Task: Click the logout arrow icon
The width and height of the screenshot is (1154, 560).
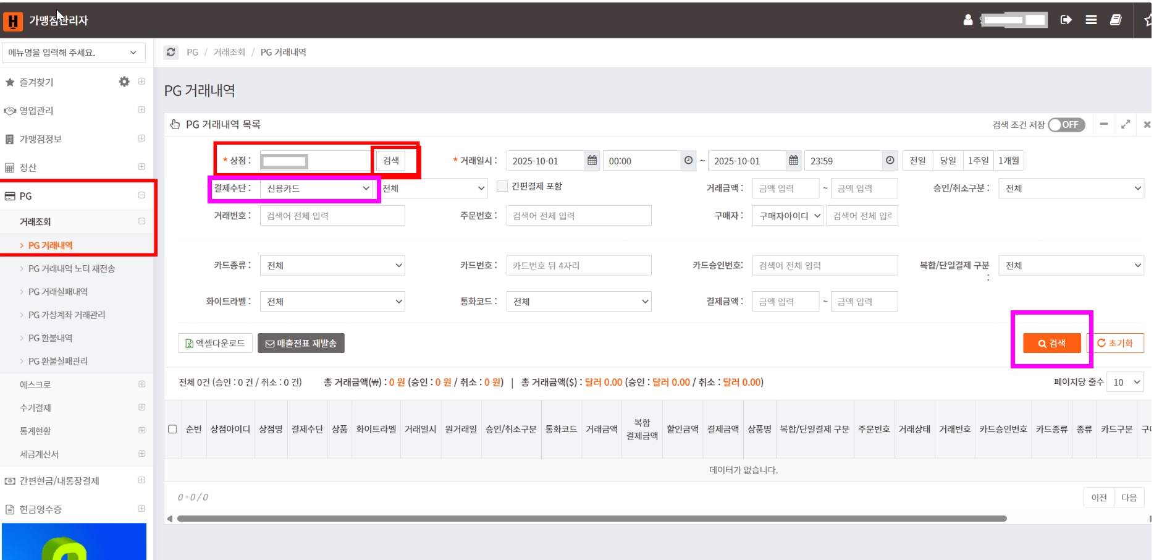Action: 1066,20
